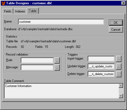The height and width of the screenshot is (110, 127).
Task: Confirm changes with the OK button
Action: point(116,23)
